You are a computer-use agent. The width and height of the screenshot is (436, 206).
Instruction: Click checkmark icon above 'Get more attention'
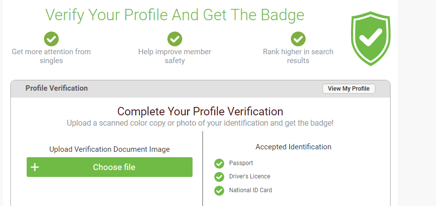pyautogui.click(x=51, y=38)
